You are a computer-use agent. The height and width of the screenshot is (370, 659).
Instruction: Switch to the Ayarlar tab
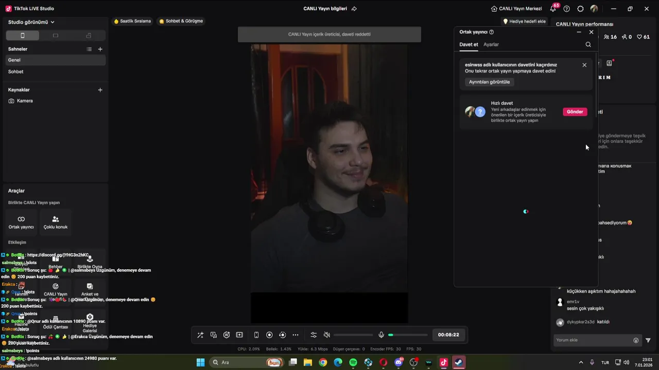point(491,45)
